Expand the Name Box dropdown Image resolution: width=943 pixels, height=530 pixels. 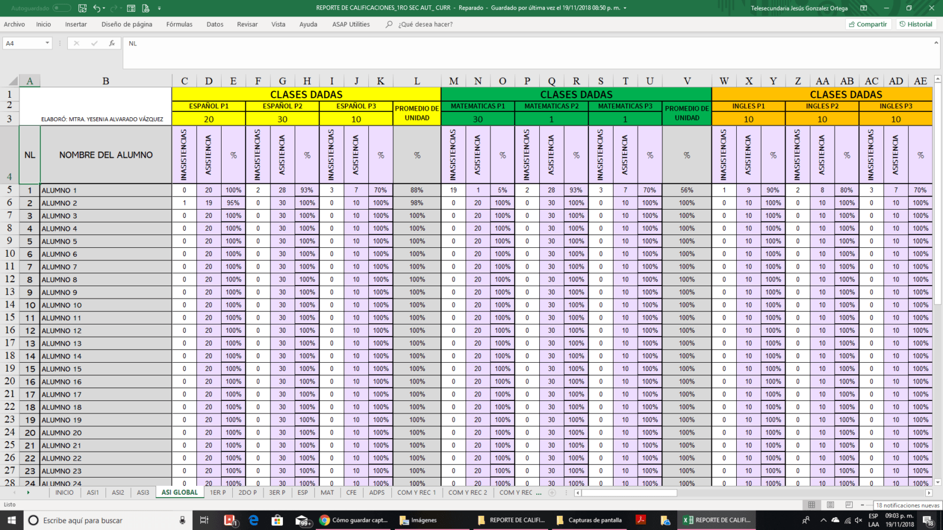(x=47, y=43)
